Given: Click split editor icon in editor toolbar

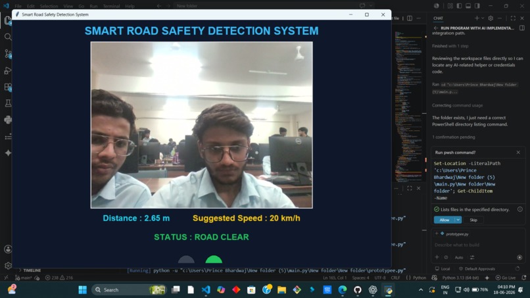Looking at the screenshot, I should pyautogui.click(x=410, y=18).
